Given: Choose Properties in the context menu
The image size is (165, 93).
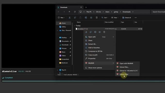Looking at the screenshot, I should pos(100,59).
